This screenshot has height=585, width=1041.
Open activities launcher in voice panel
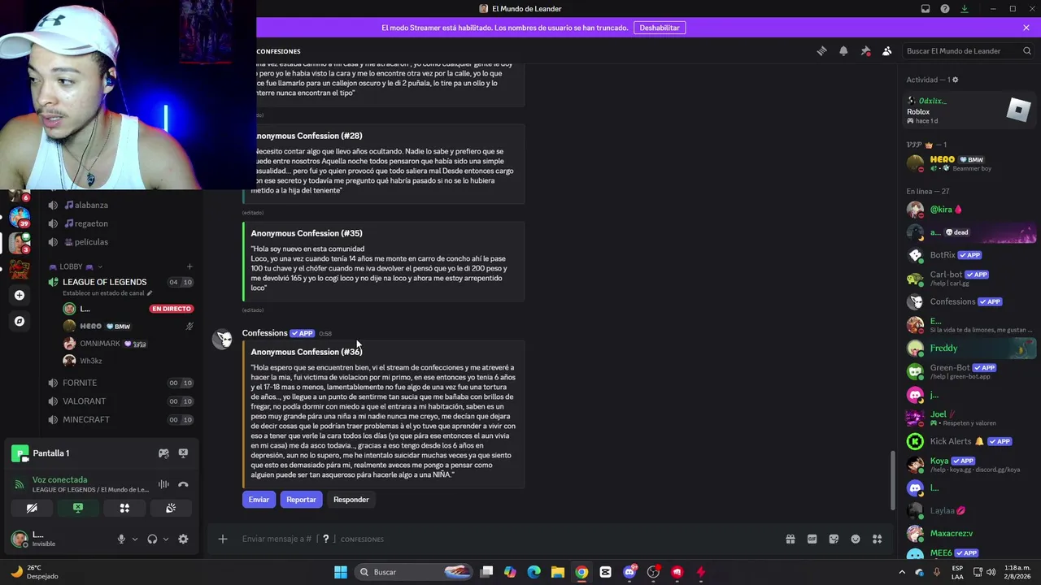click(124, 508)
